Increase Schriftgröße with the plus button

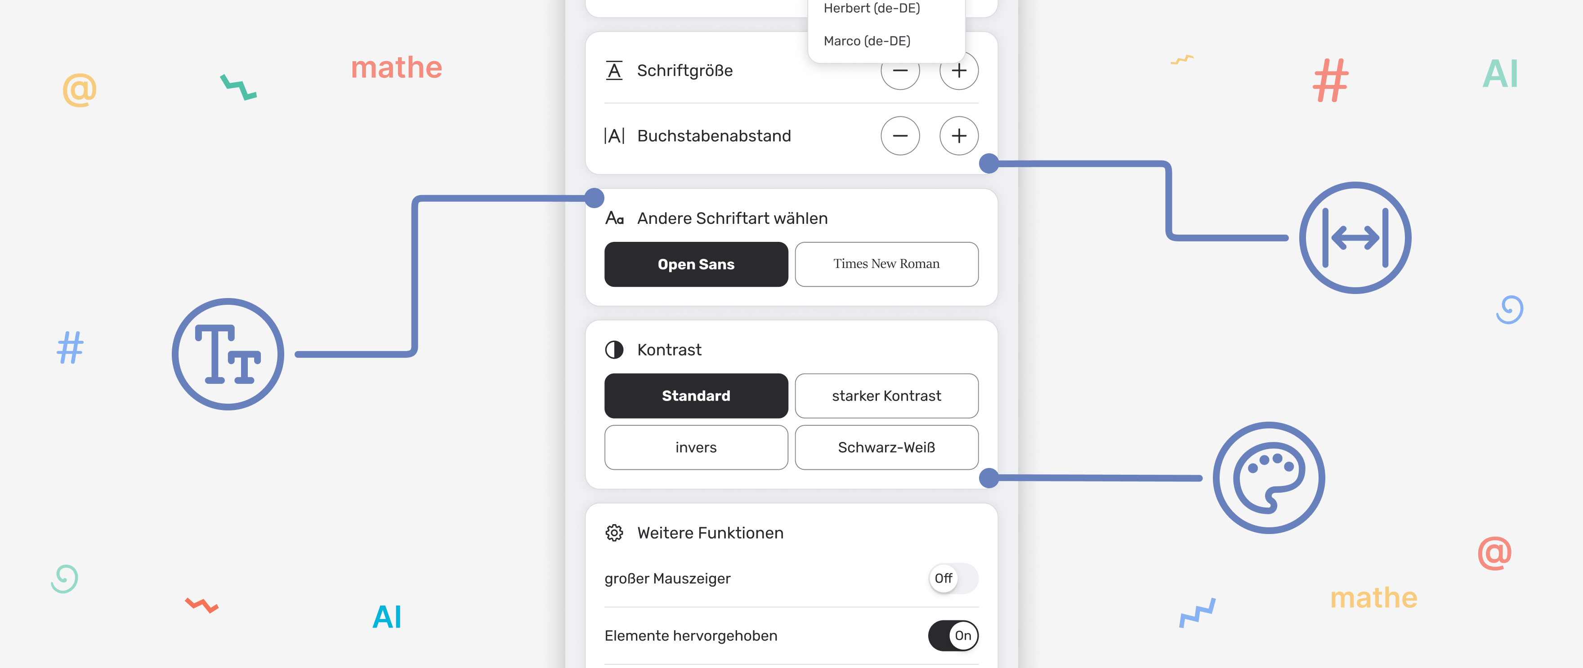pyautogui.click(x=959, y=70)
